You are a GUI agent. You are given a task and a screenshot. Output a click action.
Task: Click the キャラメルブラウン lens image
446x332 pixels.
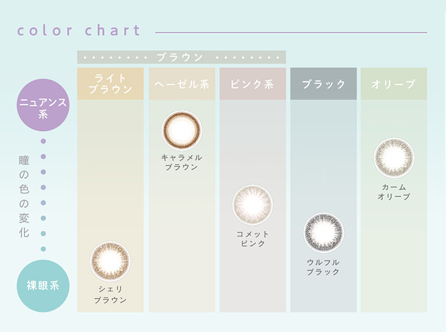point(181,130)
